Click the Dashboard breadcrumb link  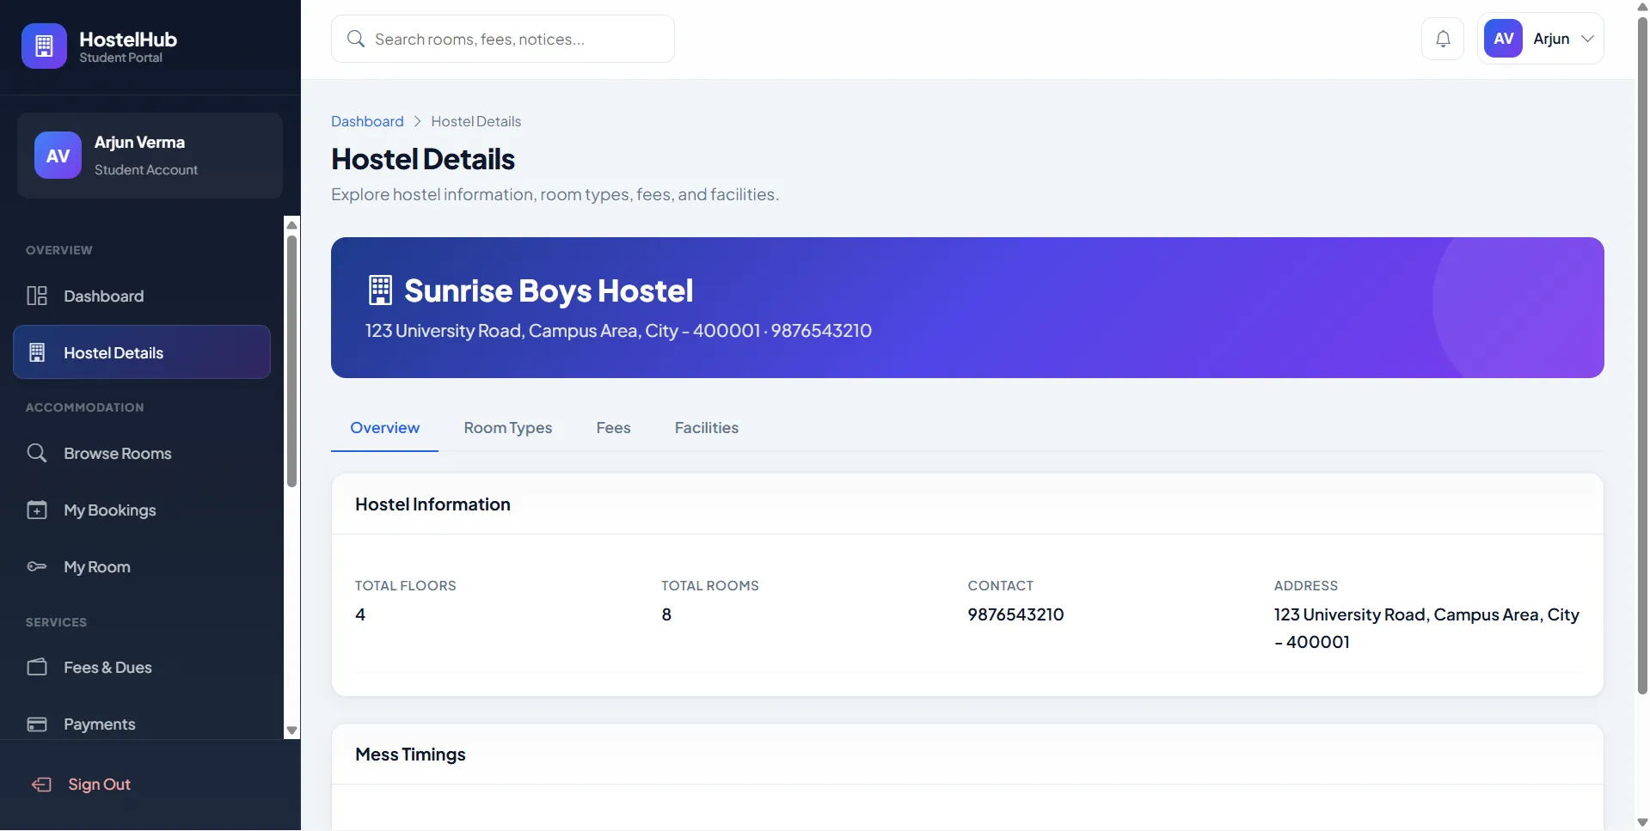pos(367,121)
